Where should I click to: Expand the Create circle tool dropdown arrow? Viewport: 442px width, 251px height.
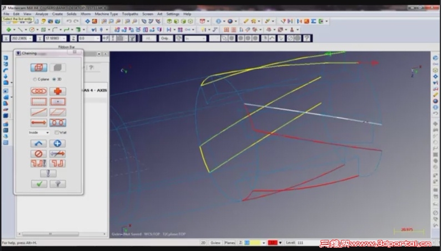[x=38, y=29]
